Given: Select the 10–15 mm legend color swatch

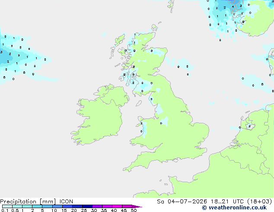Looking at the screenshot, I should coord(57,206).
